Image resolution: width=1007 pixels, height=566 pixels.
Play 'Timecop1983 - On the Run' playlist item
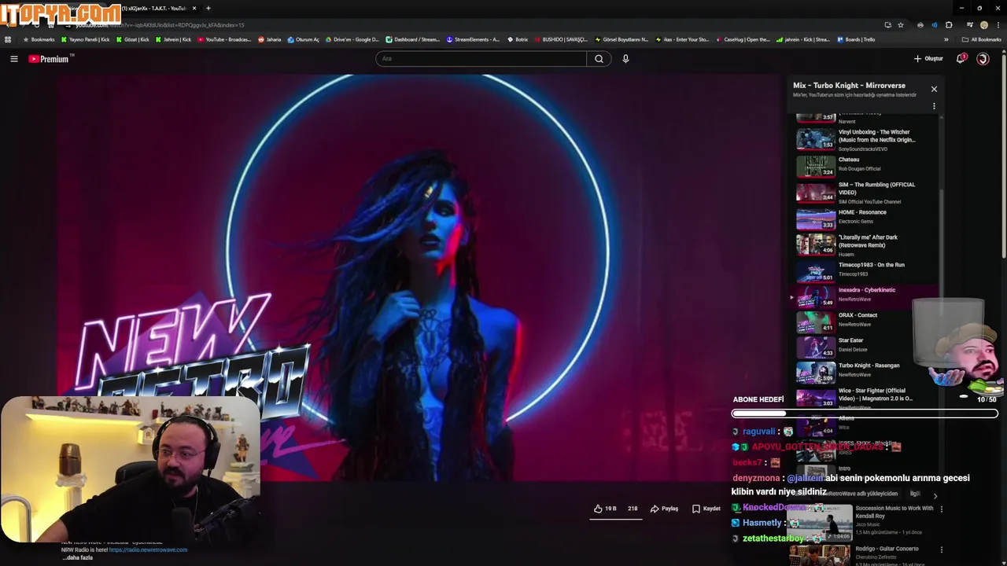tap(865, 270)
